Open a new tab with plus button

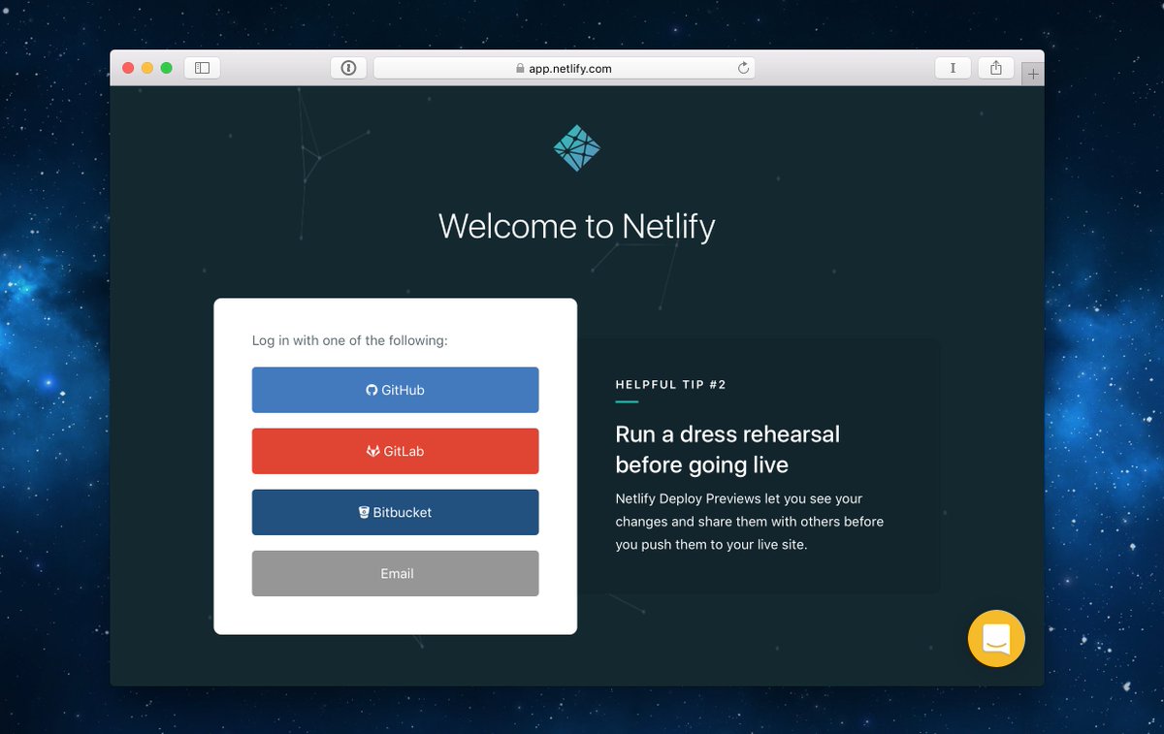(x=1033, y=74)
